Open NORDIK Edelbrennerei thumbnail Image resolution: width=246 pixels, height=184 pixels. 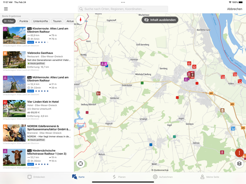(14, 133)
